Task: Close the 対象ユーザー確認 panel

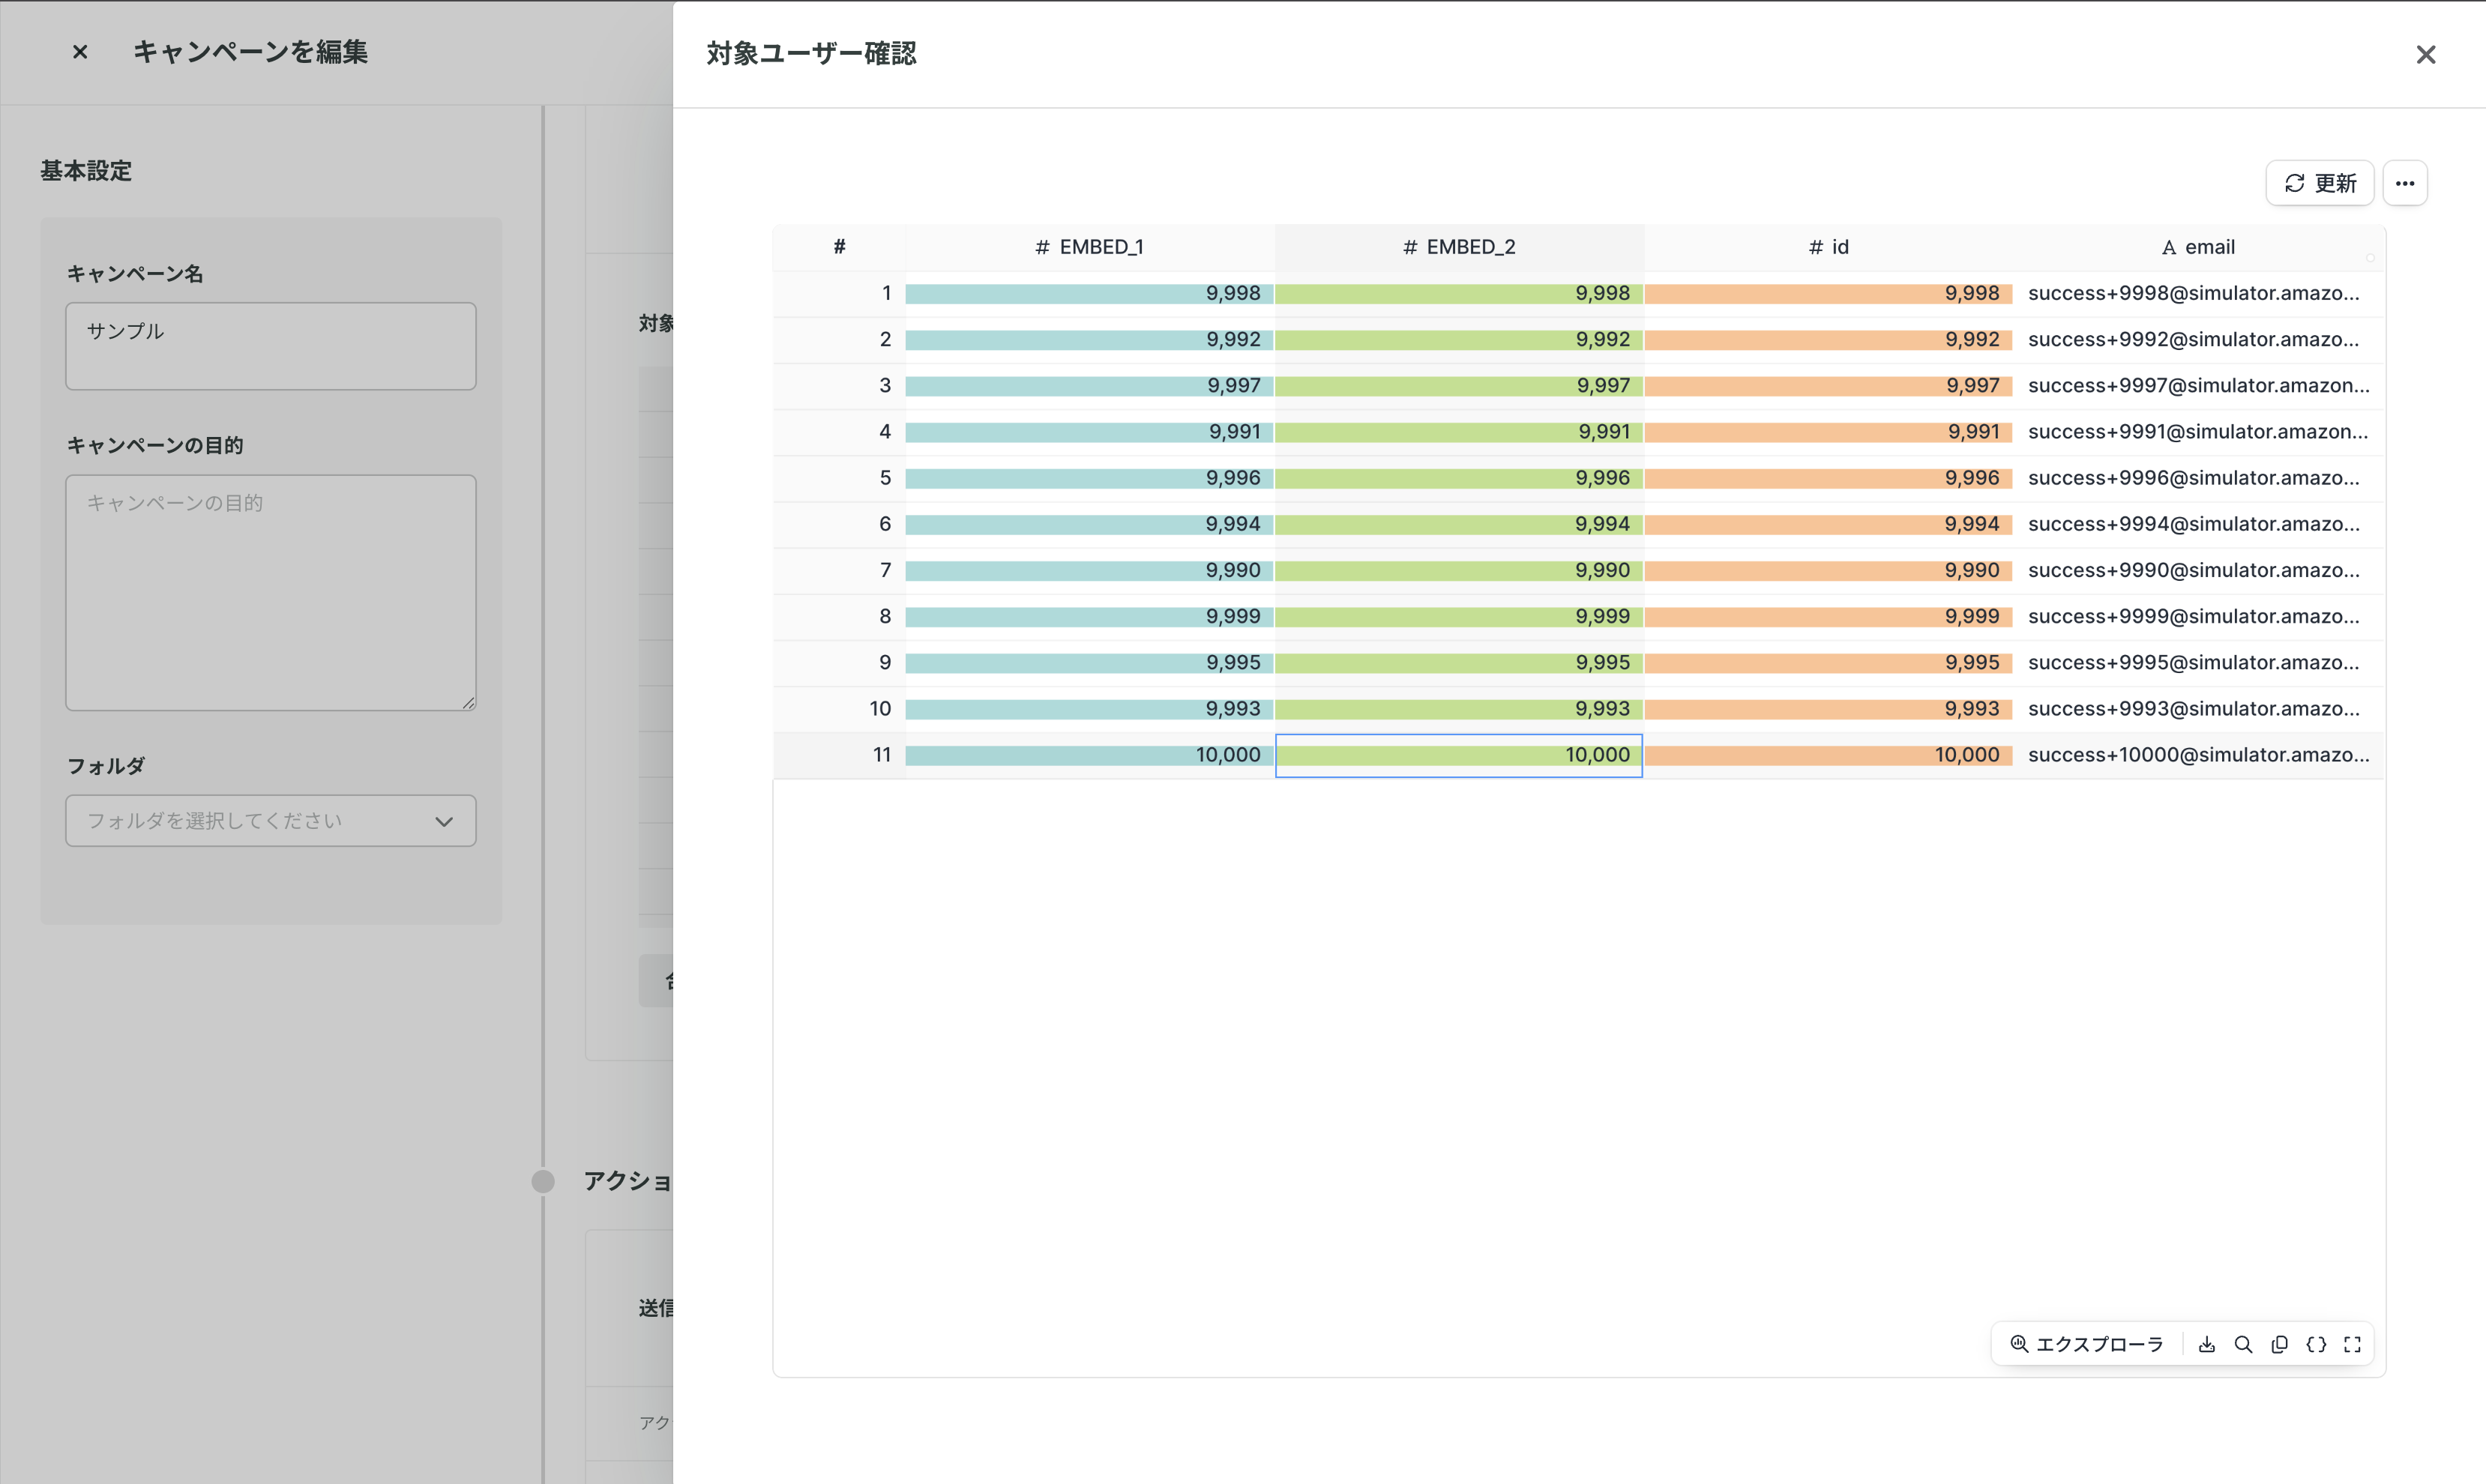Action: 2425,55
